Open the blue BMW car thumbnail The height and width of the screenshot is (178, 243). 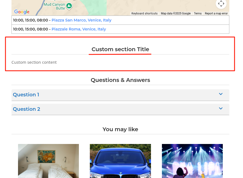tap(120, 161)
